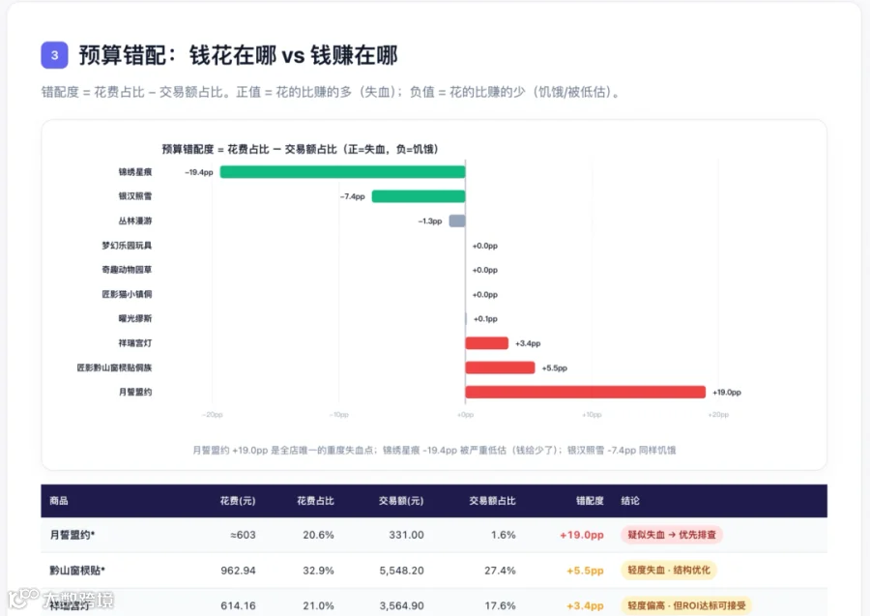Image resolution: width=870 pixels, height=616 pixels.
Task: Click the +5.5pp value beside the red bar
Action: coord(554,367)
